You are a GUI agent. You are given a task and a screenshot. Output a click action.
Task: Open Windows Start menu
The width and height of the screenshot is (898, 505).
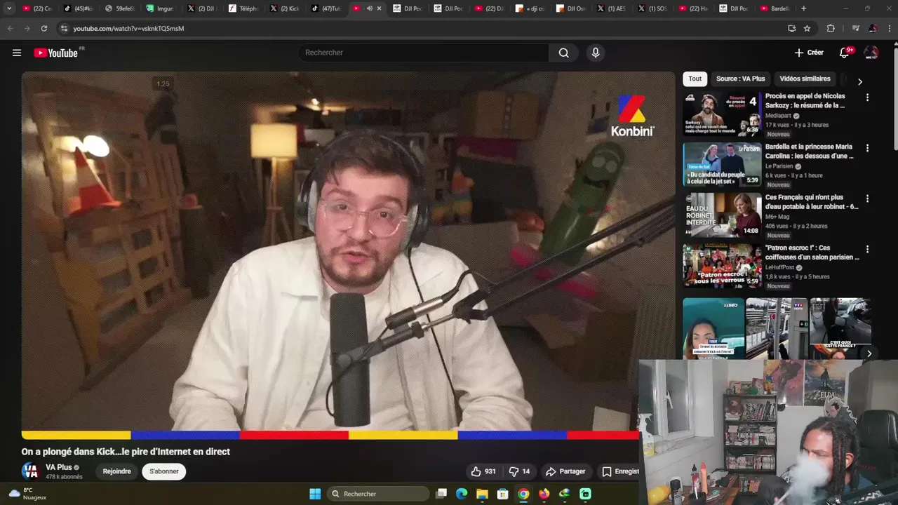pyautogui.click(x=315, y=494)
